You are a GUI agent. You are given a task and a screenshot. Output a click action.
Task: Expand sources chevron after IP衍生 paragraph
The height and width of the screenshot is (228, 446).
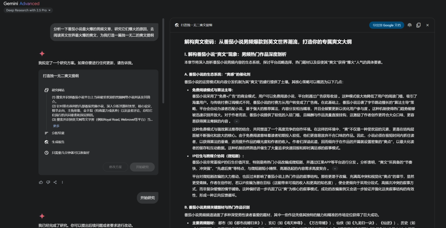[x=335, y=169]
